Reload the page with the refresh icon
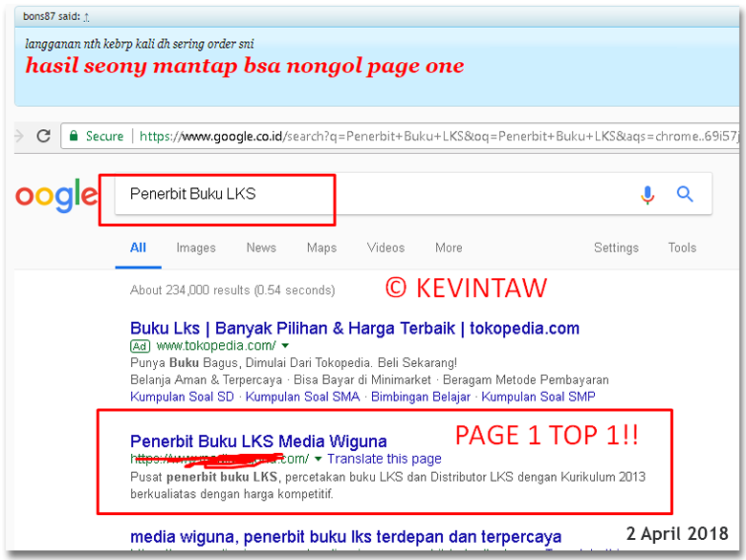Image resolution: width=746 pixels, height=560 pixels. point(44,136)
